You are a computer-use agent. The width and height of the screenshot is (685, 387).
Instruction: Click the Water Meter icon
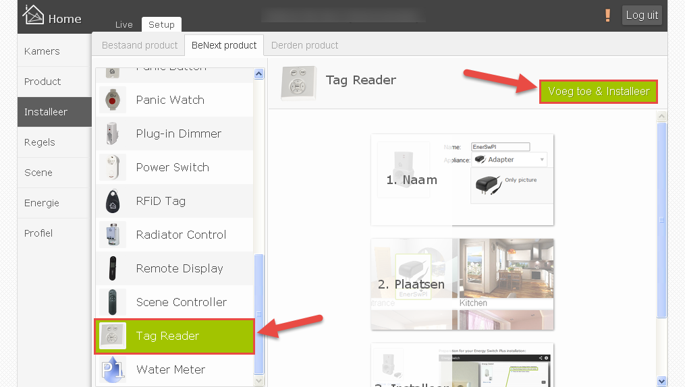[113, 369]
